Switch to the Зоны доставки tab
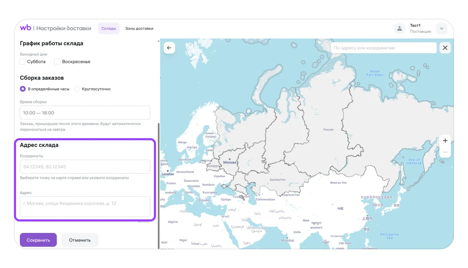Viewport: 468px width, 268px height. [x=139, y=28]
